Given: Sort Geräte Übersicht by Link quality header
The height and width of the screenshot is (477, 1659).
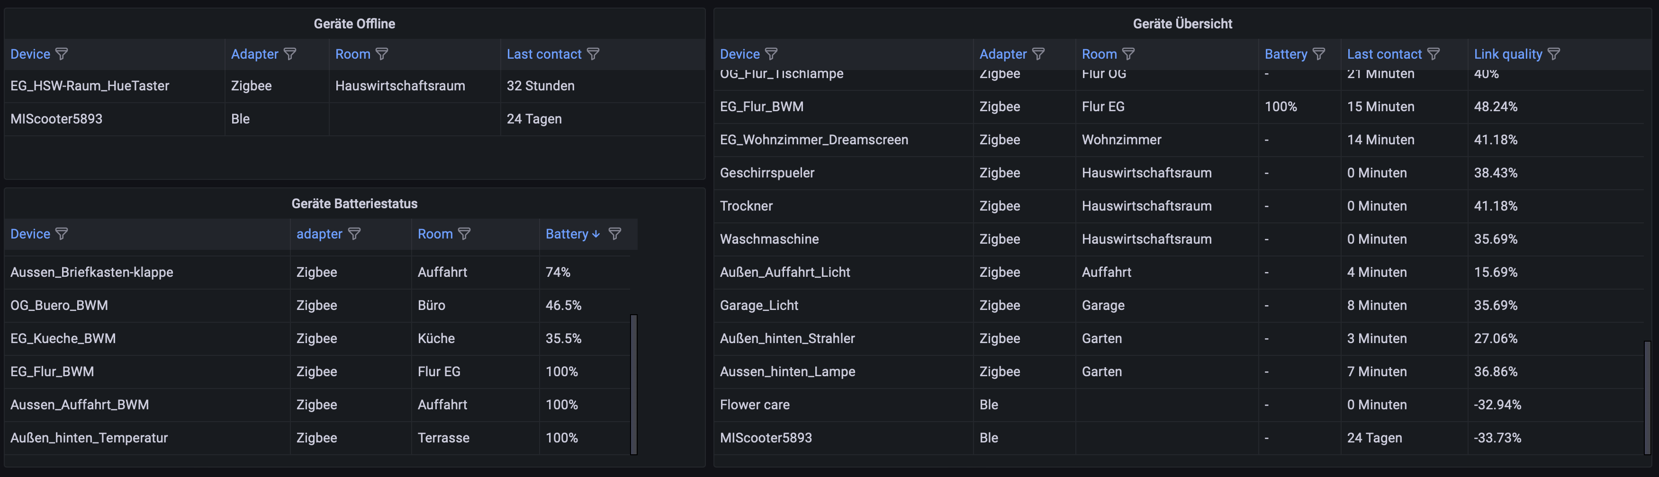Looking at the screenshot, I should (1508, 54).
